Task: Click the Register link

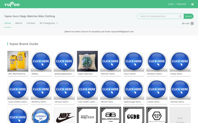Action: pos(182,4)
